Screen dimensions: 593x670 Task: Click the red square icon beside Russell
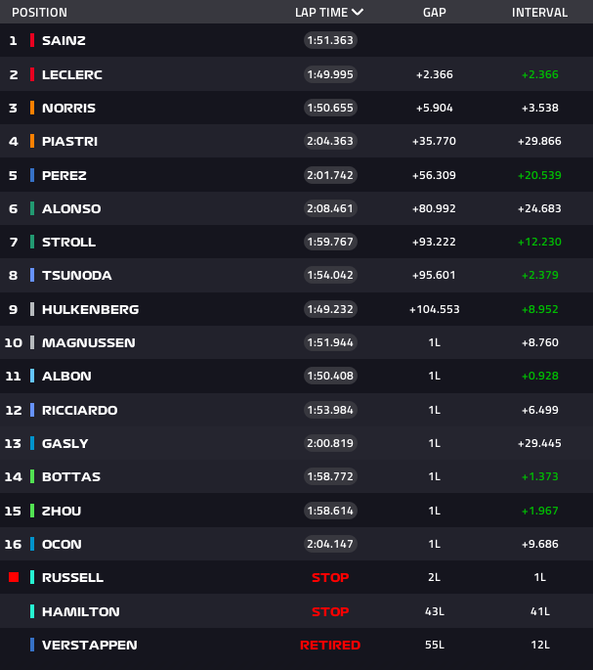pos(14,577)
